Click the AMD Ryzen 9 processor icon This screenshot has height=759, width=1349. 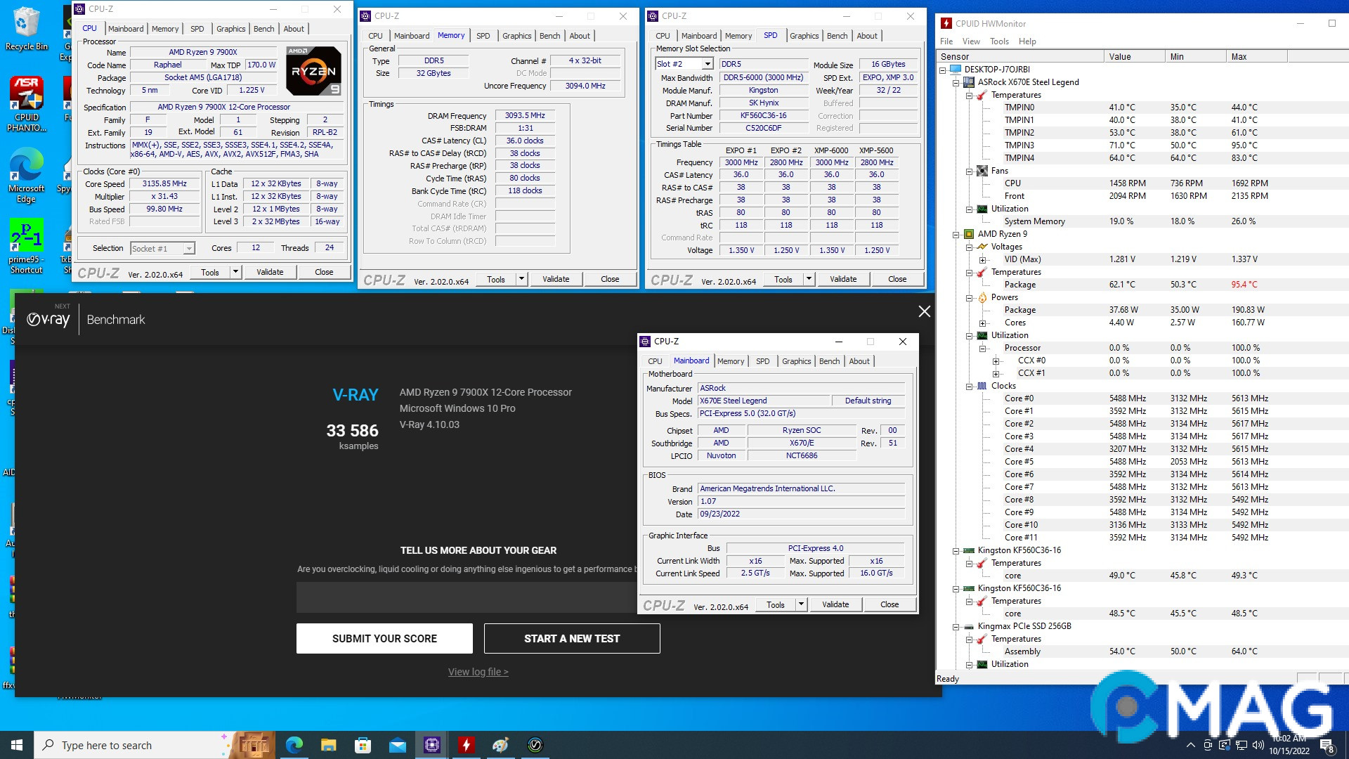[968, 234]
